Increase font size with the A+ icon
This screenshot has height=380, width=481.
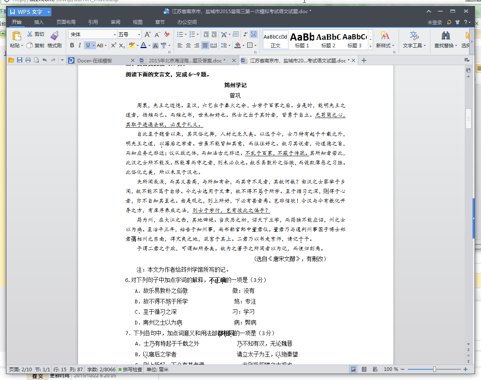pyautogui.click(x=148, y=35)
